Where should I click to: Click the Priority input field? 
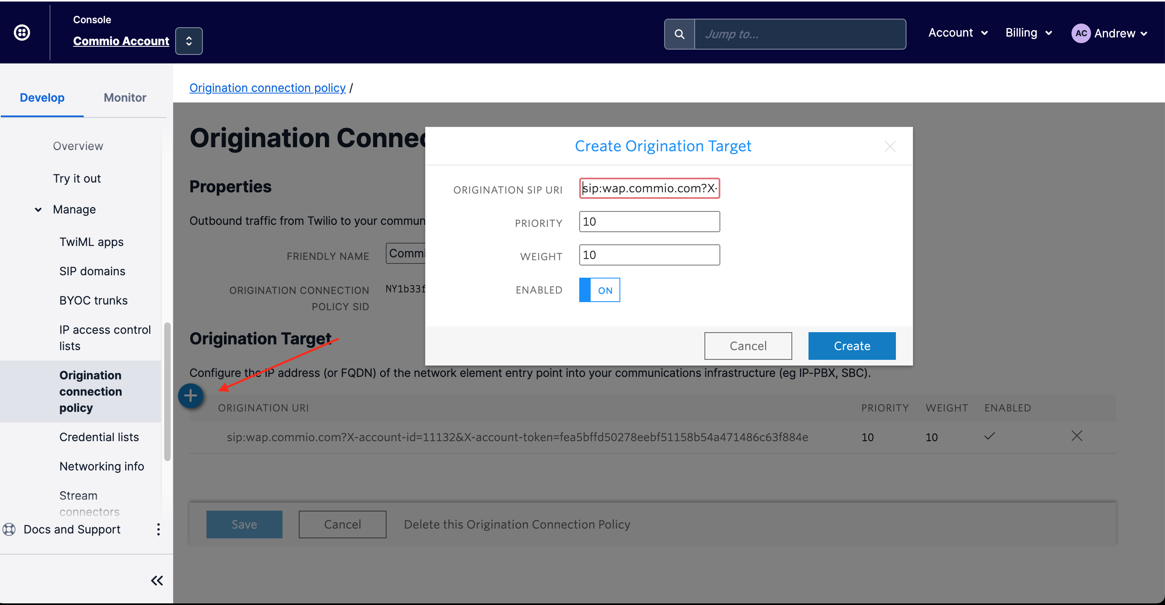click(x=649, y=221)
